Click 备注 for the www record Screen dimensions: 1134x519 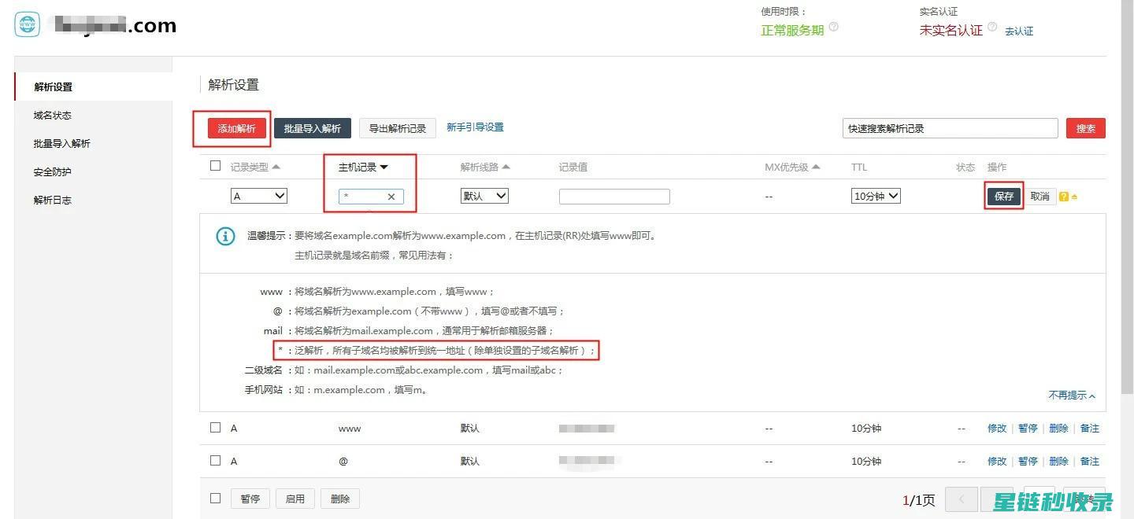click(1089, 429)
